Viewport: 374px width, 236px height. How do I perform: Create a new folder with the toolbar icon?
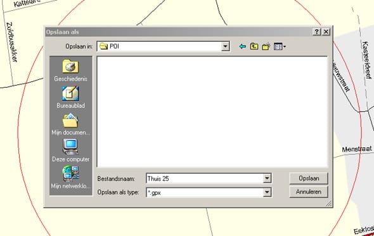tap(266, 46)
